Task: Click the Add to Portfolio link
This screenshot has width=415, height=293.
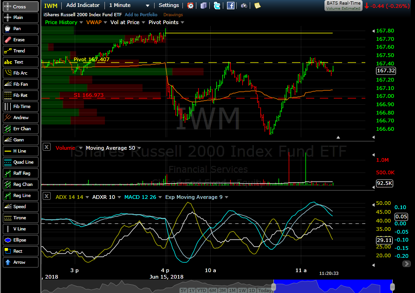Action: (x=141, y=15)
